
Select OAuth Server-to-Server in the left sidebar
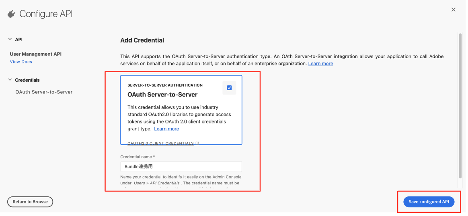pos(44,92)
